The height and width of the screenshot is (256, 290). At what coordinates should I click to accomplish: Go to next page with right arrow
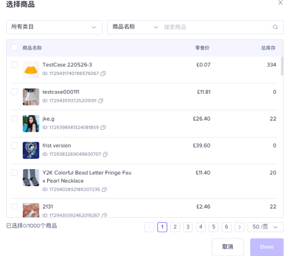239,227
